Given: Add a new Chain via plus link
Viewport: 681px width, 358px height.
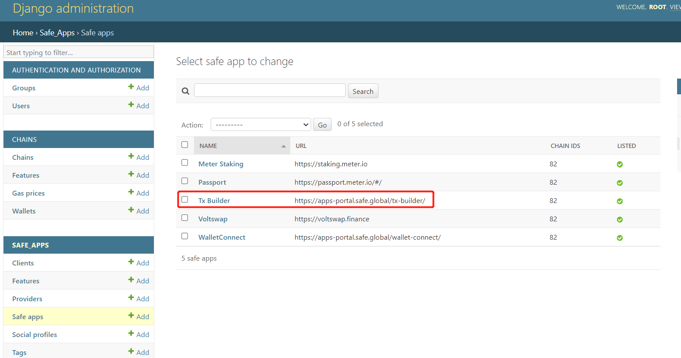Looking at the screenshot, I should (139, 157).
